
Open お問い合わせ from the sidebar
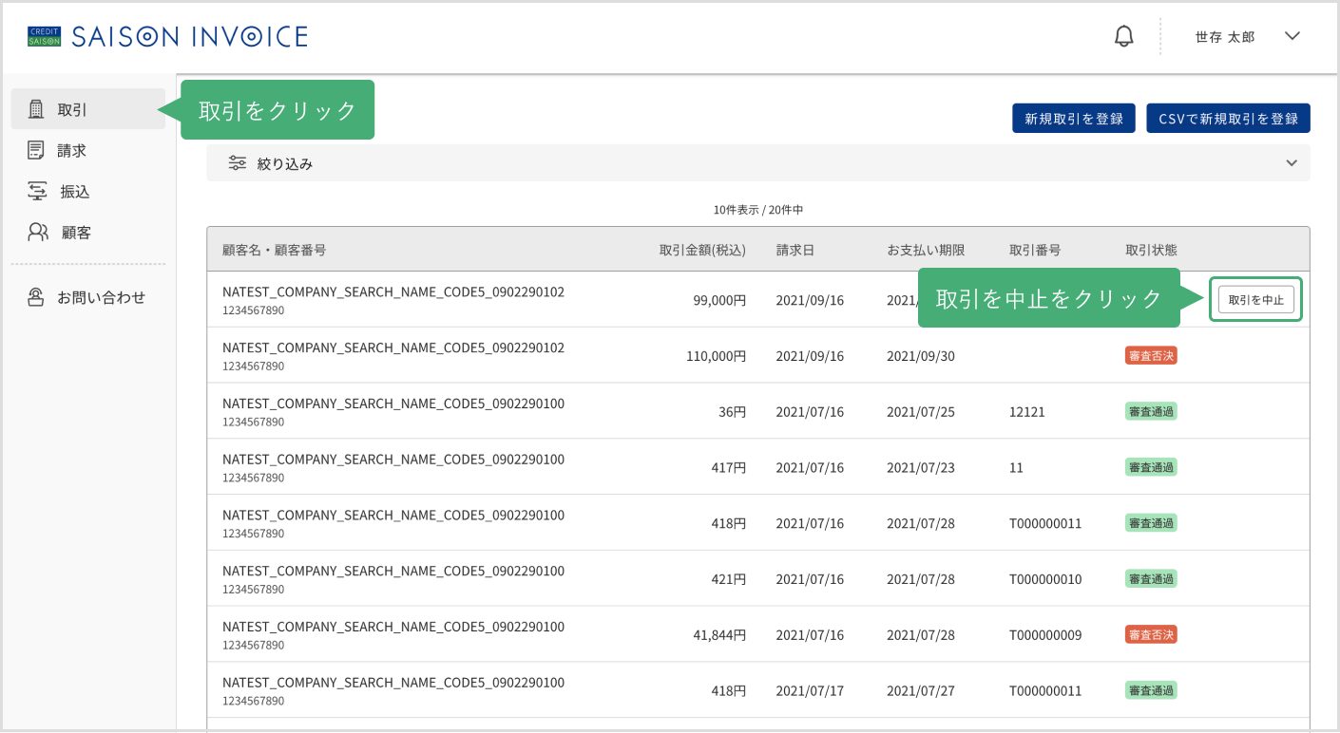coord(87,297)
